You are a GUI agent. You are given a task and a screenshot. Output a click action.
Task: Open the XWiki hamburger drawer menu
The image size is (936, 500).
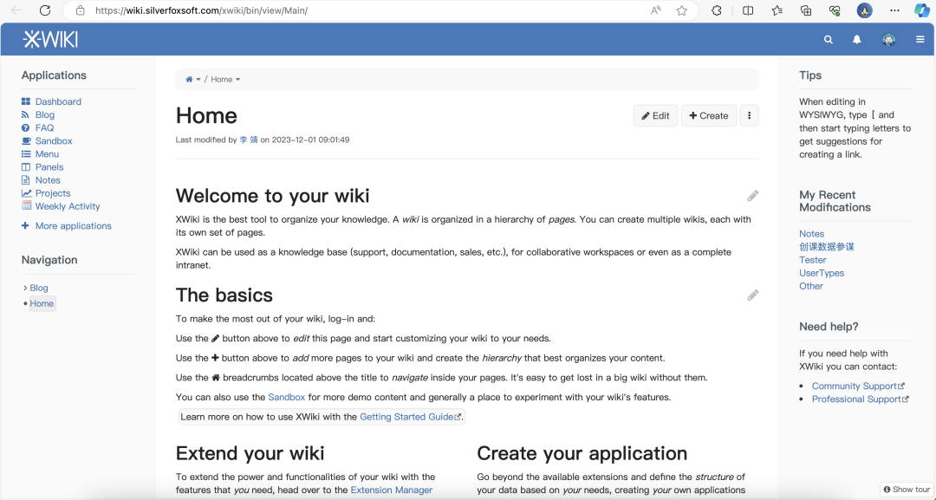920,39
